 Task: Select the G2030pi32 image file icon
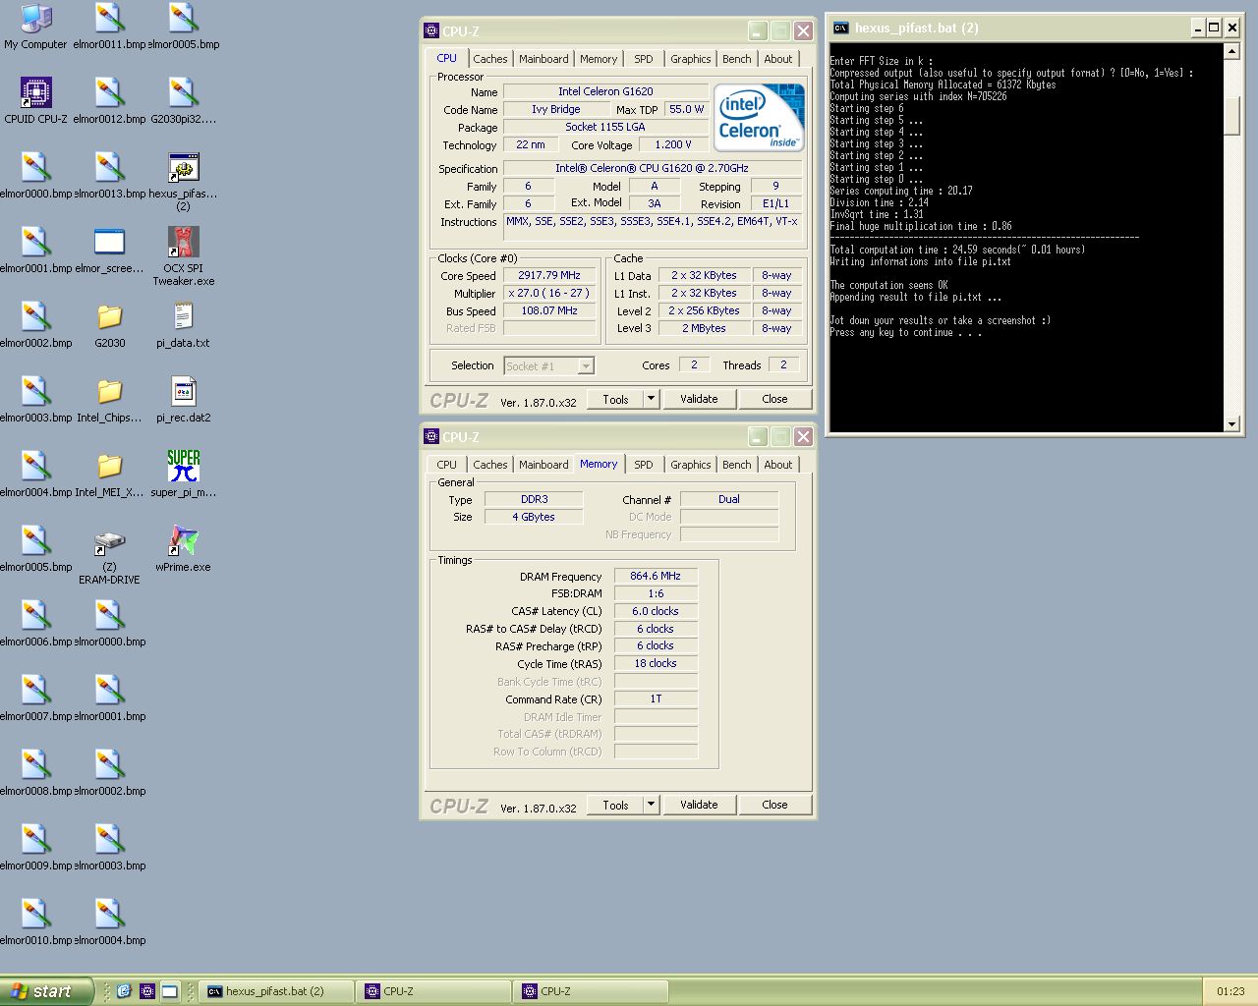pyautogui.click(x=183, y=99)
